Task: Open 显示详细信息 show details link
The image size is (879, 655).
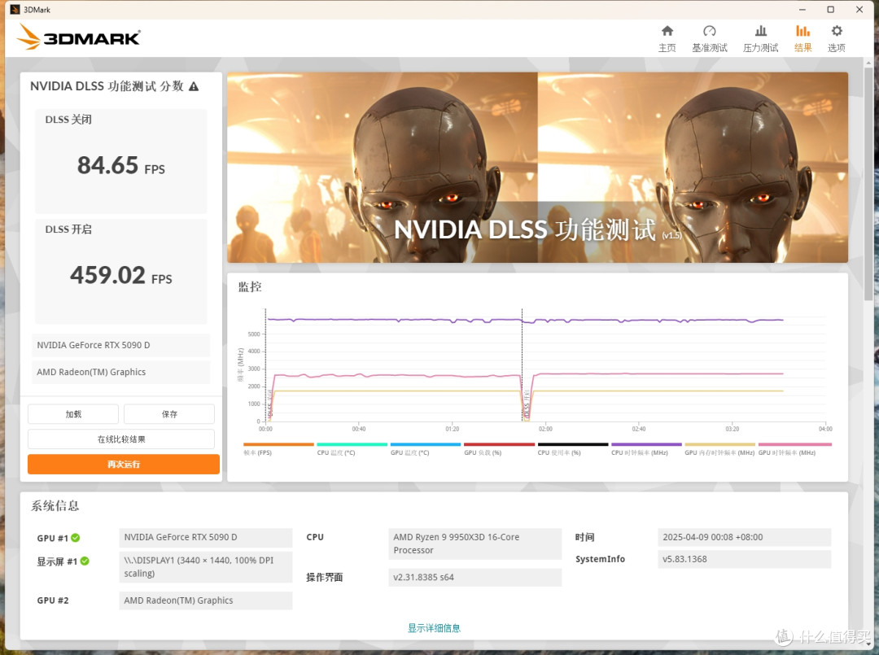Action: click(434, 628)
